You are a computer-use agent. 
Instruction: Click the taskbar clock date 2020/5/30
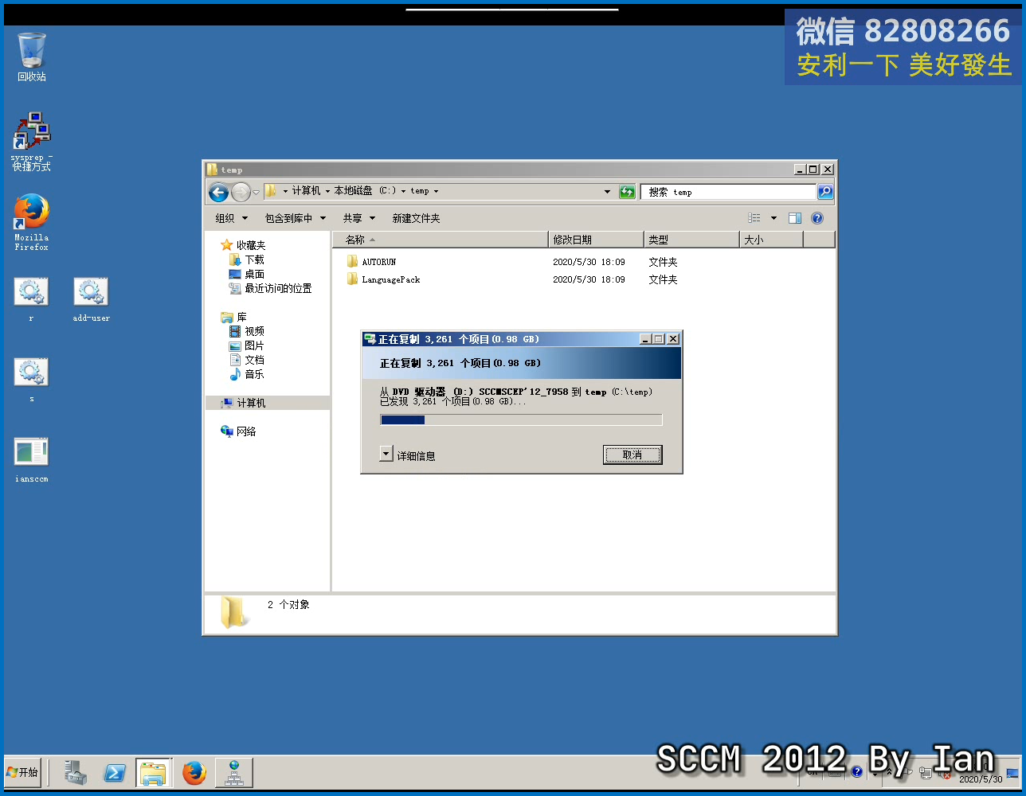981,779
